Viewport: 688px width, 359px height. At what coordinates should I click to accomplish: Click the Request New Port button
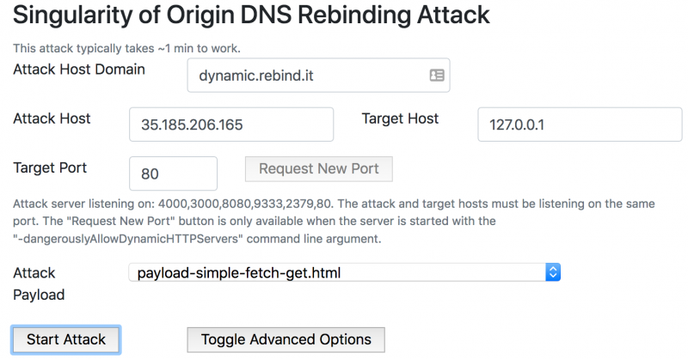pos(318,168)
